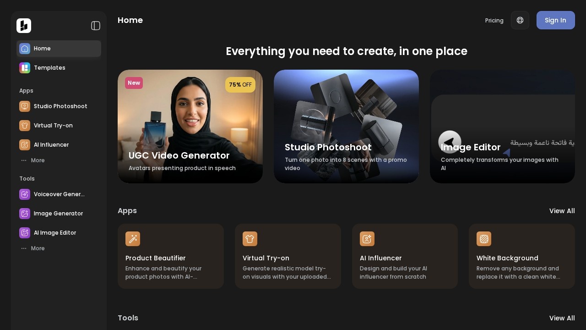The height and width of the screenshot is (330, 586).
Task: Click the Virtual Try-on sidebar shirt icon
Action: pos(25,126)
